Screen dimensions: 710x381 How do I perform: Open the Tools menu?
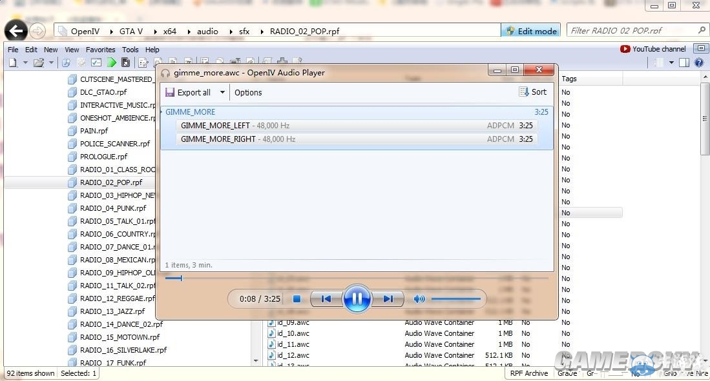tap(130, 50)
